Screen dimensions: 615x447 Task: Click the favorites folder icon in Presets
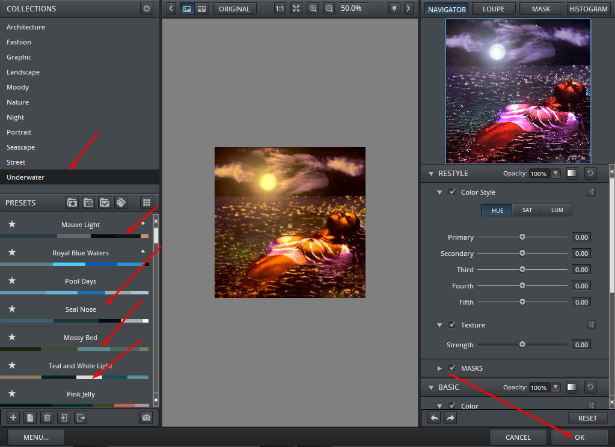72,202
